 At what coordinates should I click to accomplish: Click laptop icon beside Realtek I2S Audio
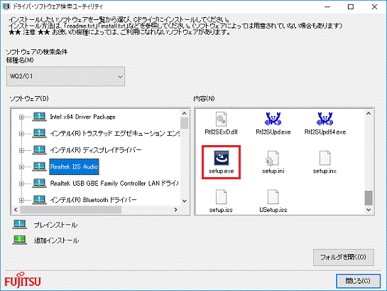tap(39, 166)
